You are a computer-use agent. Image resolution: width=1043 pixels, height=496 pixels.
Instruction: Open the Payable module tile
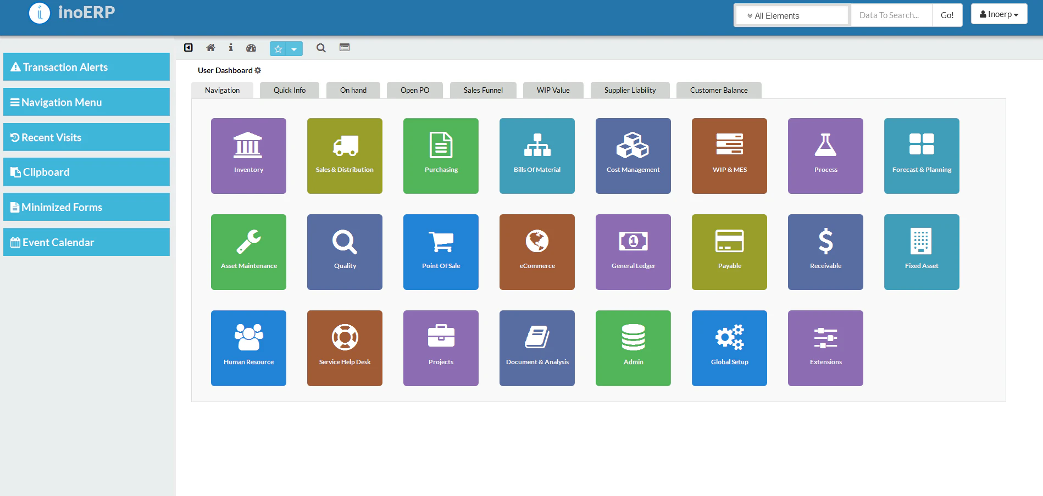coord(729,252)
